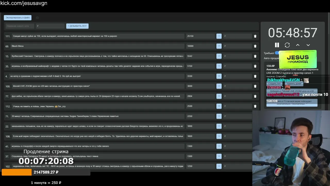Viewport: 330px width, 186px height.
Task: Toggle the Трибьют switch
Action: point(277,53)
